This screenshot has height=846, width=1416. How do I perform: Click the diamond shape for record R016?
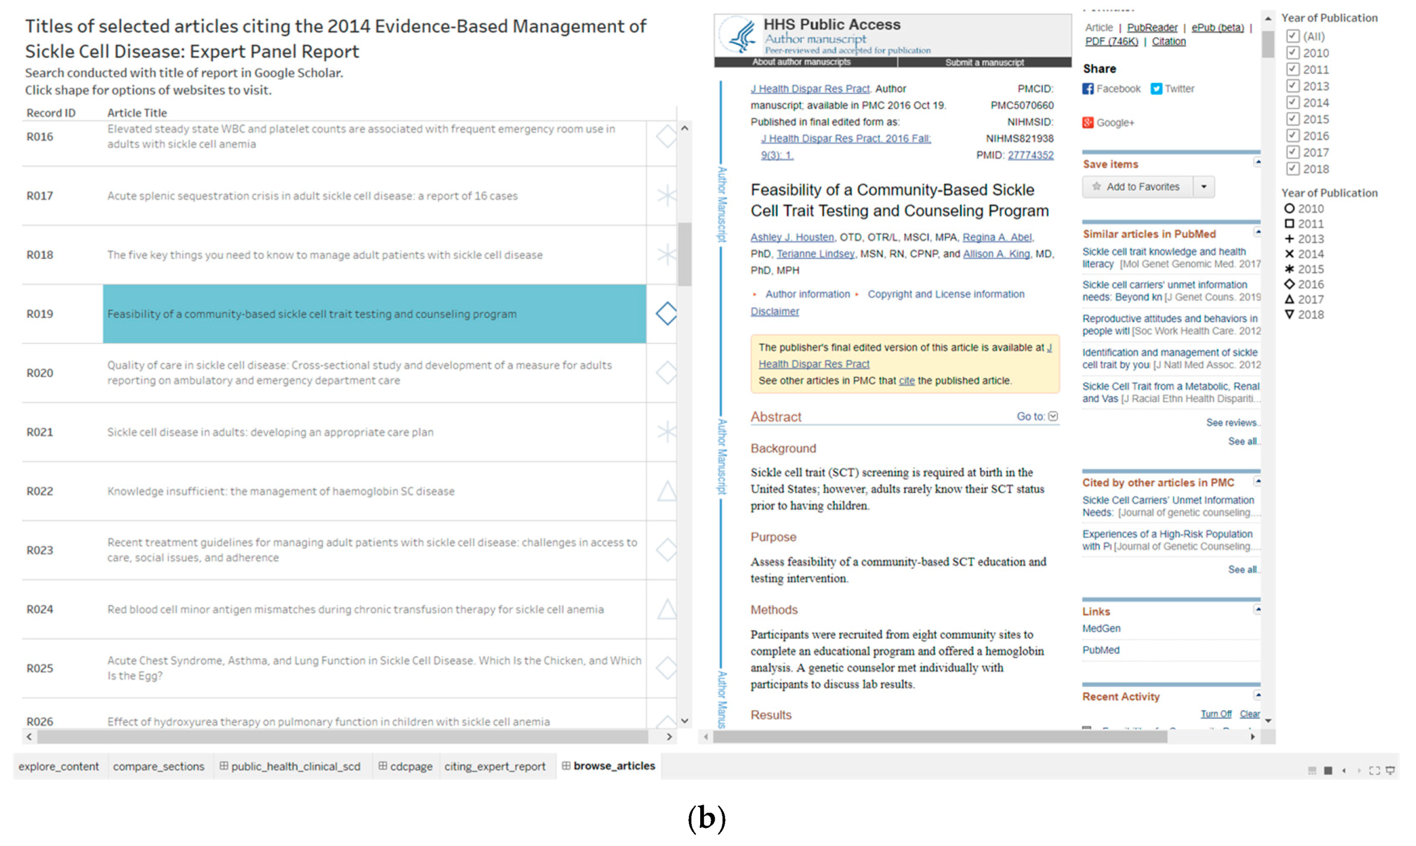pyautogui.click(x=666, y=136)
